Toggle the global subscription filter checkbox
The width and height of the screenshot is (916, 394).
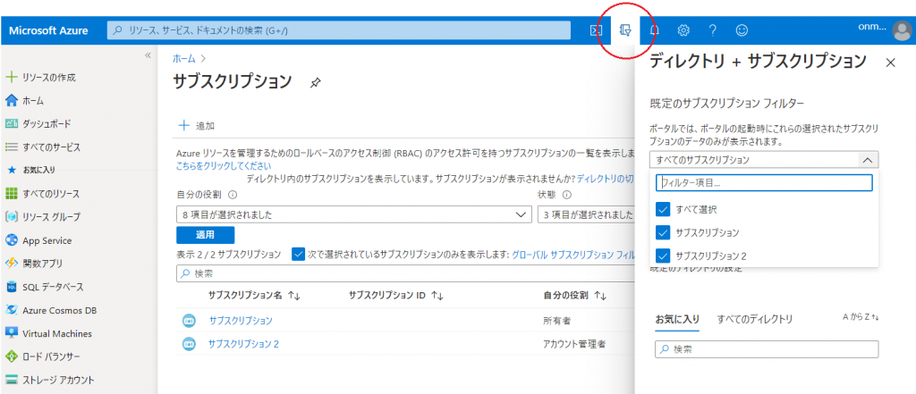(x=299, y=254)
